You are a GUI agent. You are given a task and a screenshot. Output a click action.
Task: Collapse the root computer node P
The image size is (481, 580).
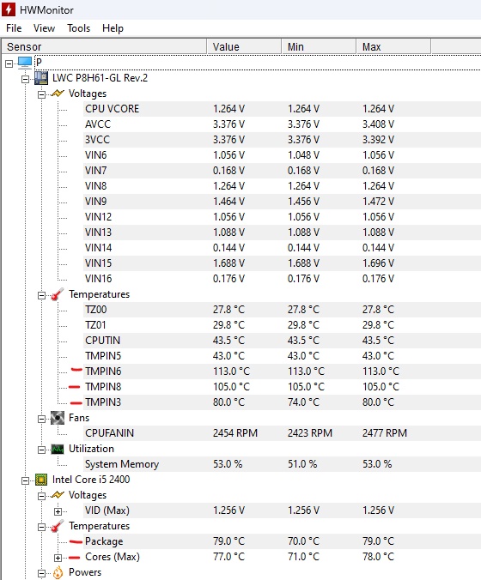tap(9, 64)
